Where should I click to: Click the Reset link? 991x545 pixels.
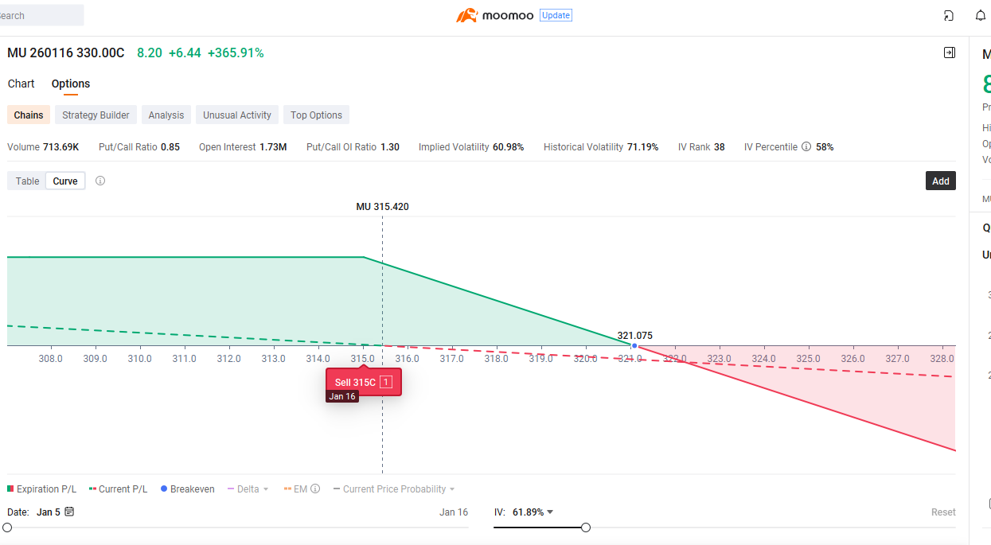[x=943, y=512]
